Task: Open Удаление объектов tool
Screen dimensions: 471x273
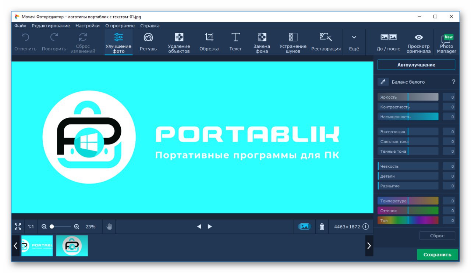Action: tap(179, 42)
